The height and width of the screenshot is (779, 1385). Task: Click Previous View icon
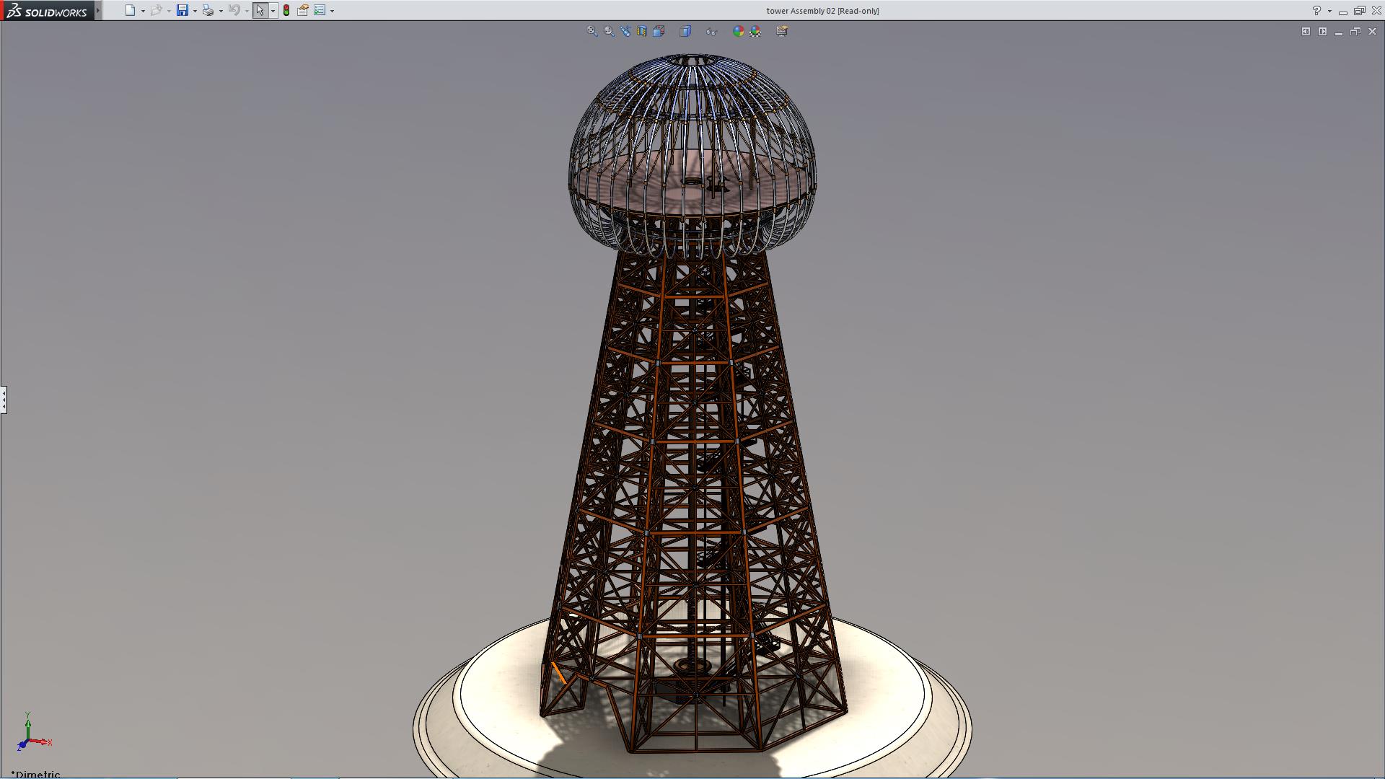coord(625,31)
